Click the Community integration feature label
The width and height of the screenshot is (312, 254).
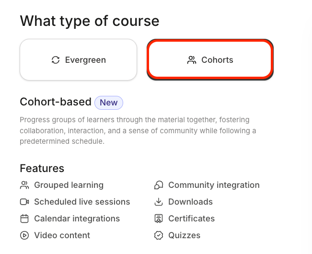(x=214, y=185)
